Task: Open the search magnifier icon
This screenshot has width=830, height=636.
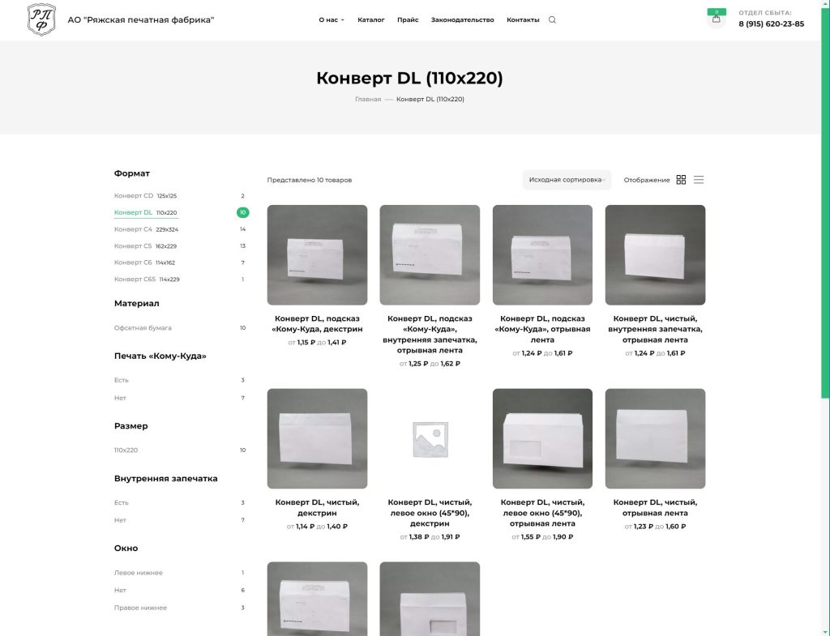Action: (552, 20)
